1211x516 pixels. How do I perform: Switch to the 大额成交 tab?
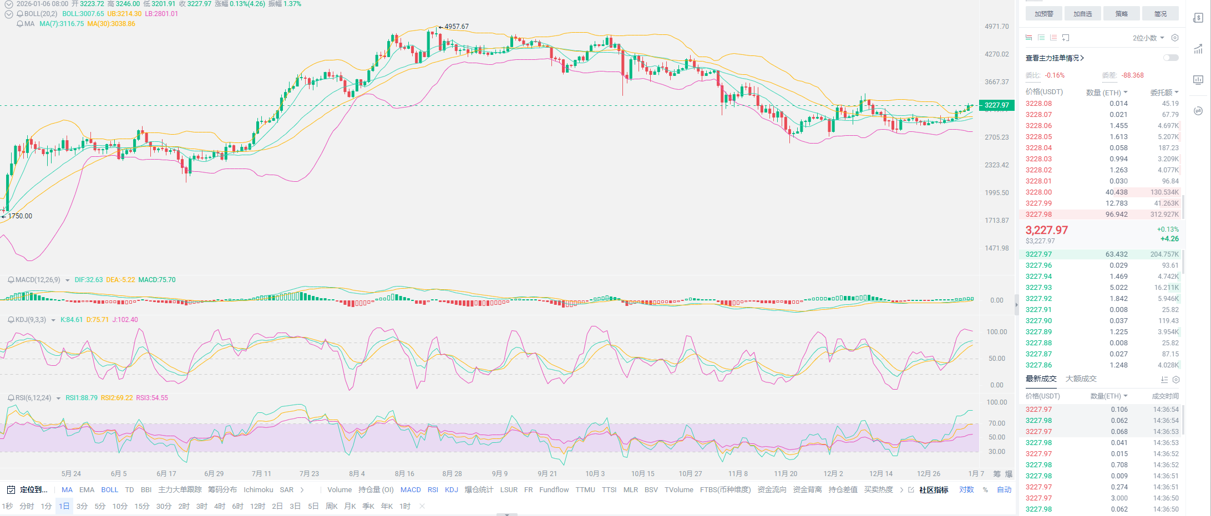1081,379
